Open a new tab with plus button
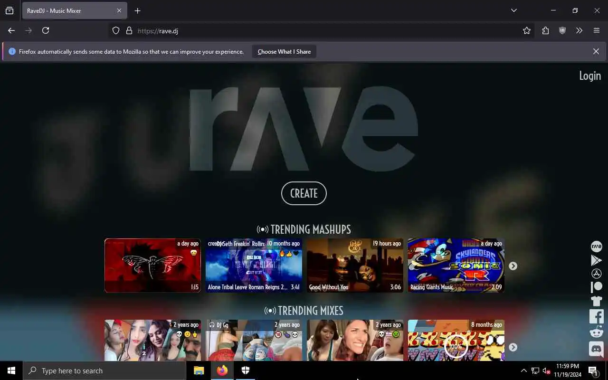This screenshot has width=608, height=380. [137, 10]
